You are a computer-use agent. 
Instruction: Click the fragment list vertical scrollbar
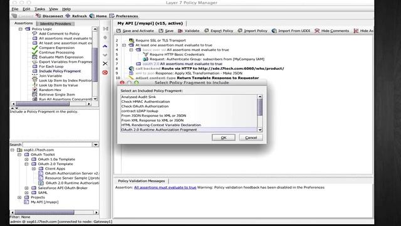260,113
